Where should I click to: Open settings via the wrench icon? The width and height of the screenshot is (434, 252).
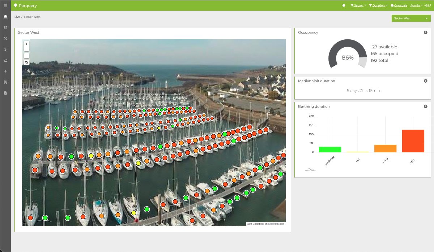[5, 82]
